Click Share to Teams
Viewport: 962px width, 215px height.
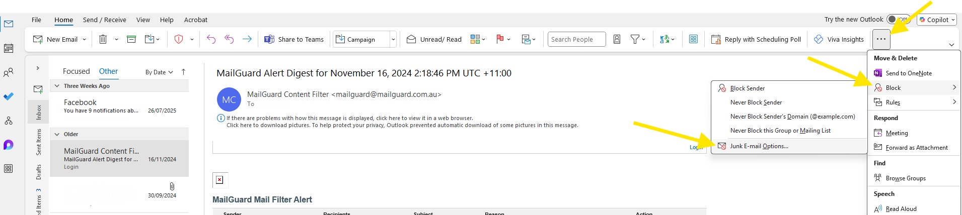pos(294,39)
